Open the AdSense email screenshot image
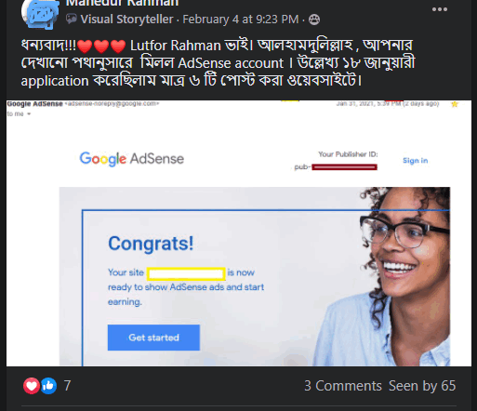The height and width of the screenshot is (411, 477). 239,233
